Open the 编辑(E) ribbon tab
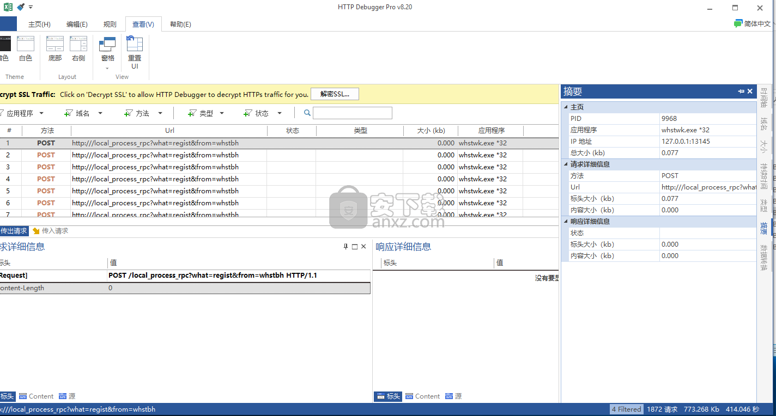 [x=77, y=24]
